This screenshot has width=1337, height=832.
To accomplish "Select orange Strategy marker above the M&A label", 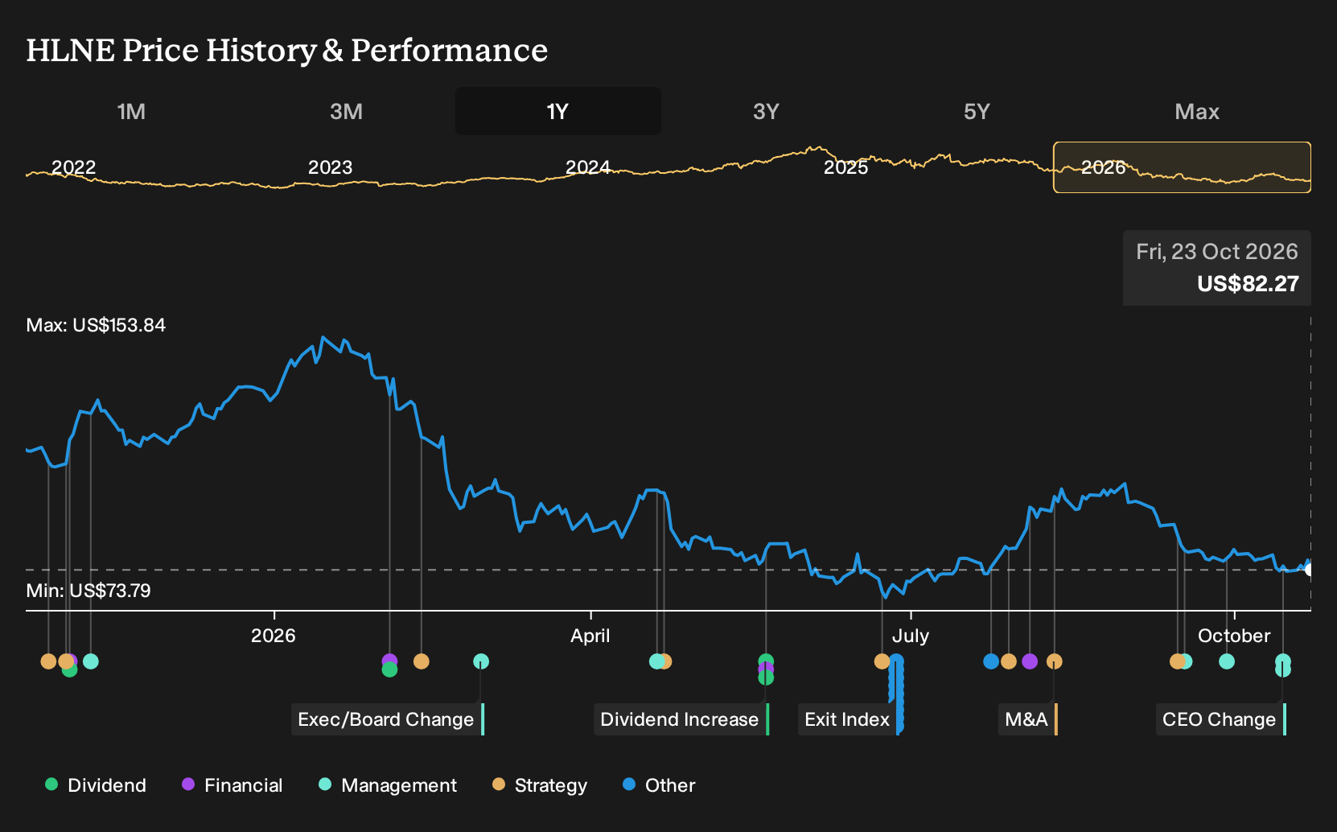I will pos(1055,661).
